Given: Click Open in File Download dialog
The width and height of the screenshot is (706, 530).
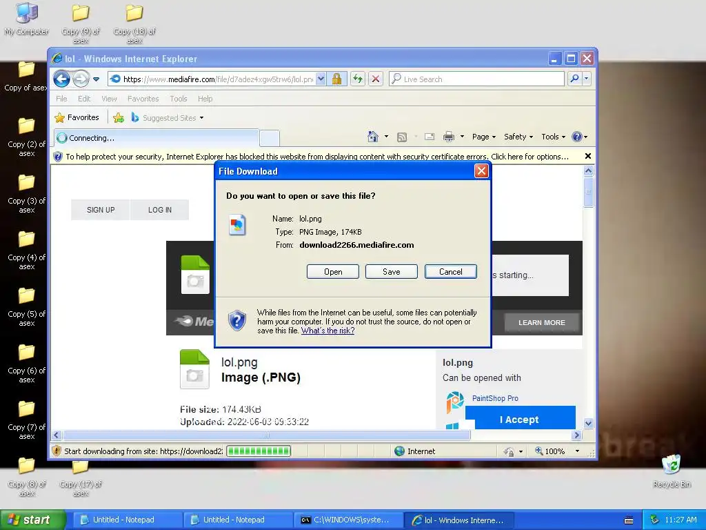Looking at the screenshot, I should (x=333, y=272).
